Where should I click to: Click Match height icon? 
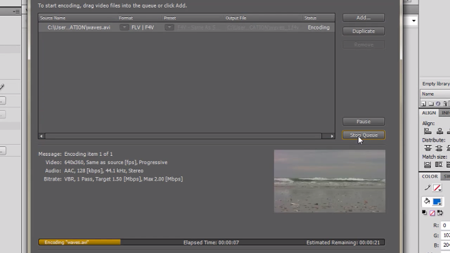point(438,165)
